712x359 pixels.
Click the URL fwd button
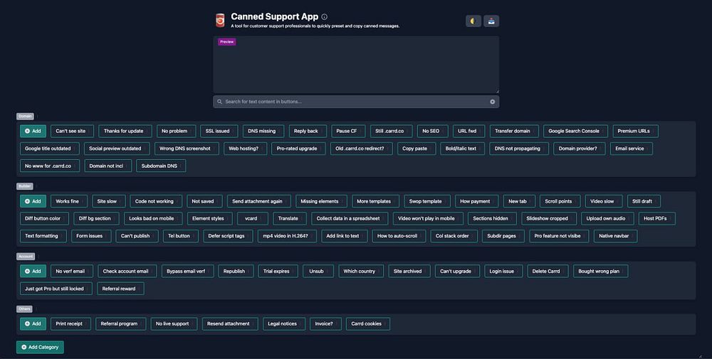(468, 131)
